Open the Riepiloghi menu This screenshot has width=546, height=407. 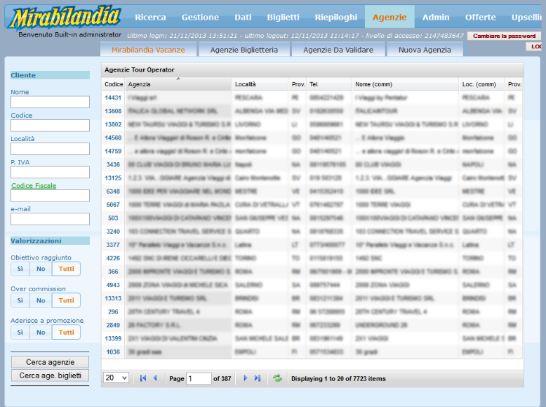(x=336, y=17)
